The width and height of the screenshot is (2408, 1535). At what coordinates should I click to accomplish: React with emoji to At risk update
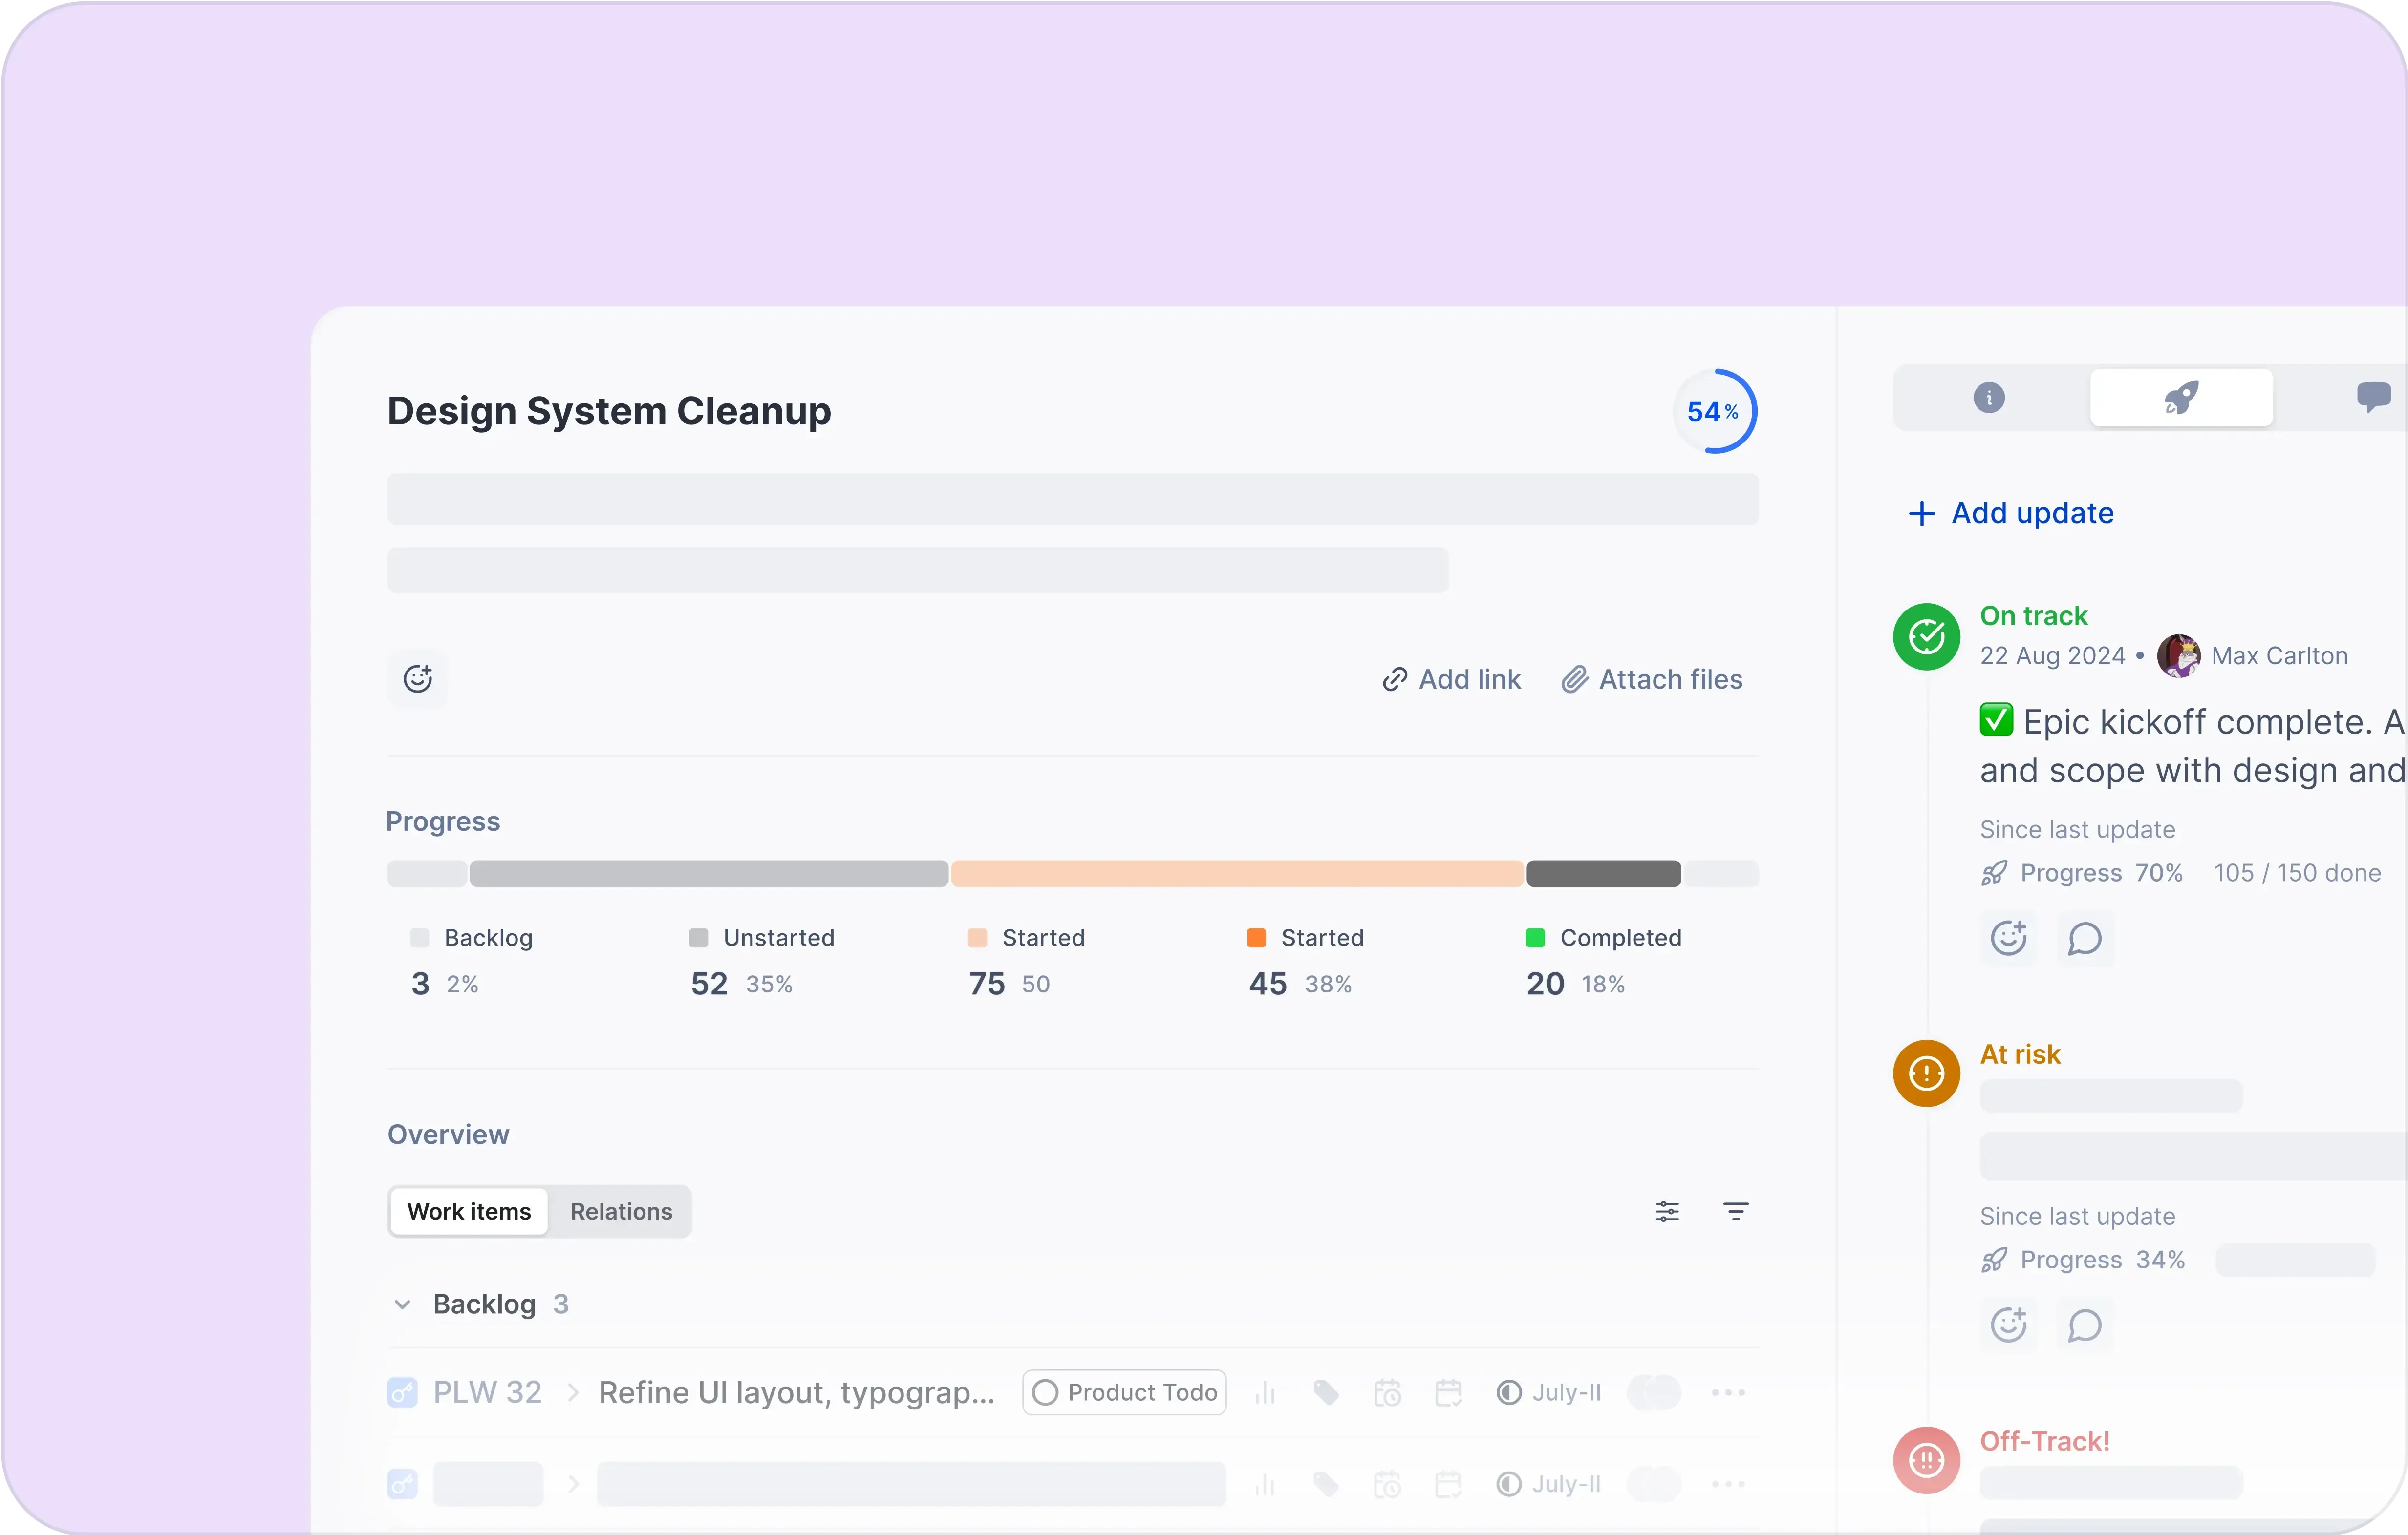(2008, 1325)
